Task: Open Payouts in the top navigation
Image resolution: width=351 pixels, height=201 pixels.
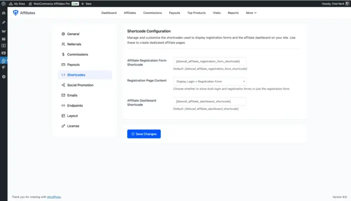Action: click(x=174, y=13)
